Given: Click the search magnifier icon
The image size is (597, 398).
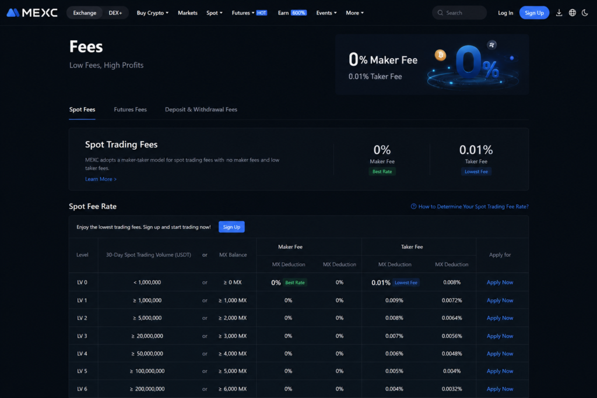Looking at the screenshot, I should 440,13.
